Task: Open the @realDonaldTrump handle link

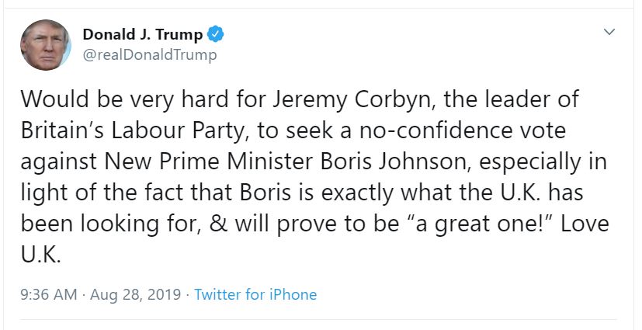Action: 150,55
